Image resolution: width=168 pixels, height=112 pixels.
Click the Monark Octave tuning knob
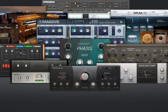pyautogui.click(x=110, y=53)
